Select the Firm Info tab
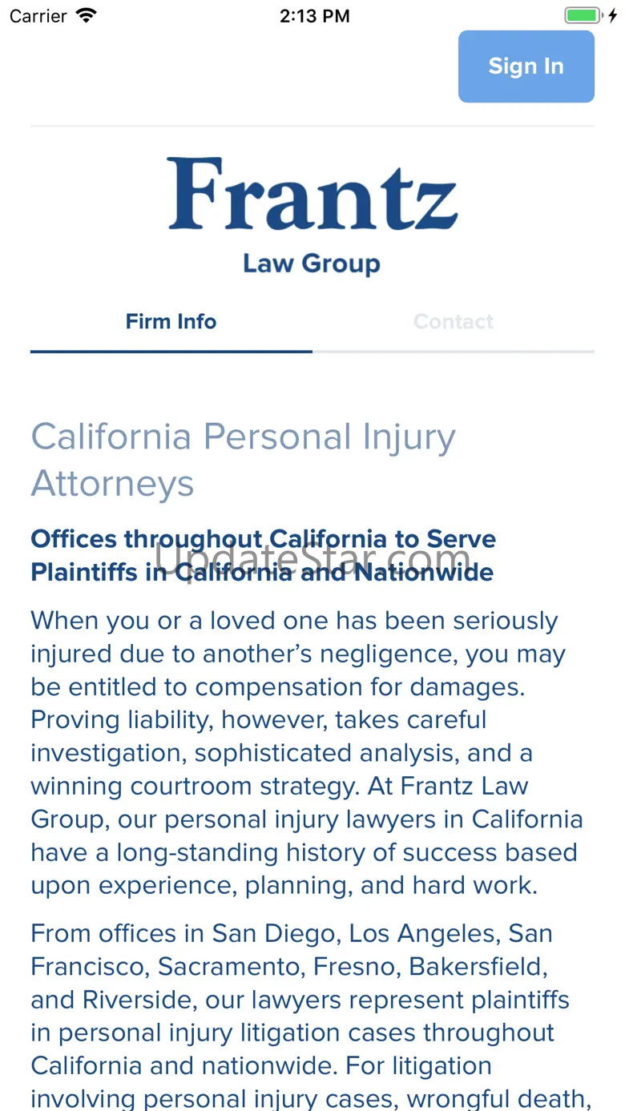Viewport: 625px width, 1111px height. coord(171,322)
